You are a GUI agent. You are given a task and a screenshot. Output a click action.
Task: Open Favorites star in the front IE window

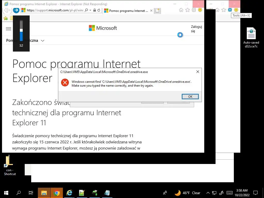[x=187, y=10]
